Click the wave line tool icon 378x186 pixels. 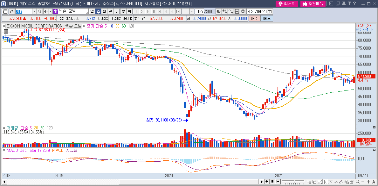coord(336,182)
